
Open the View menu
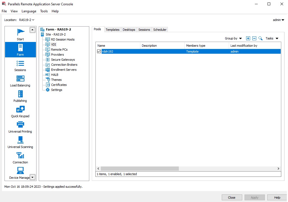pyautogui.click(x=14, y=11)
